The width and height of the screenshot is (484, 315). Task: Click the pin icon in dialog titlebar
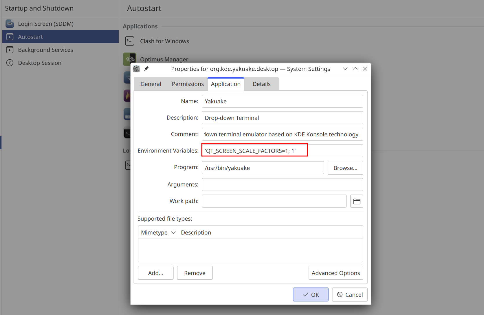tap(146, 69)
